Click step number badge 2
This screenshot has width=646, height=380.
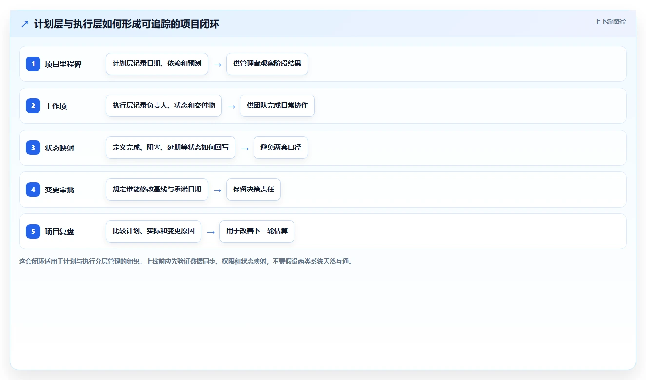pyautogui.click(x=33, y=106)
